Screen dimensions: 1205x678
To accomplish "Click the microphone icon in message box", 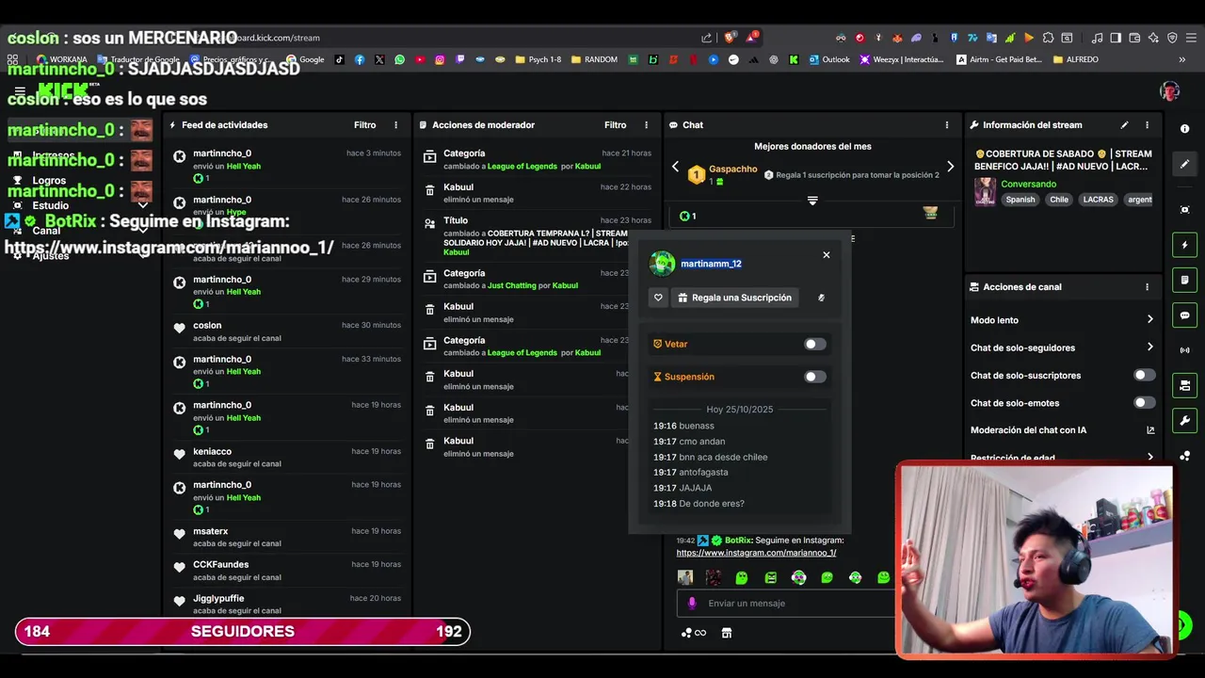I will (x=692, y=603).
